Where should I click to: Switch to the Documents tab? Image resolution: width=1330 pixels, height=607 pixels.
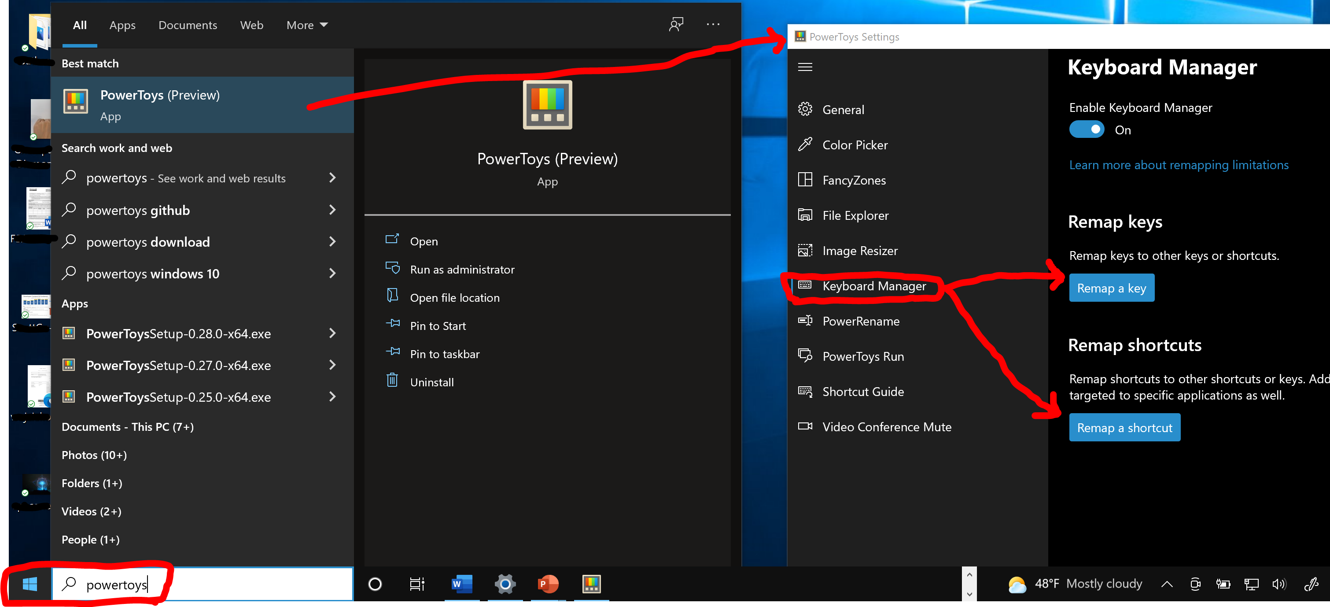click(188, 25)
